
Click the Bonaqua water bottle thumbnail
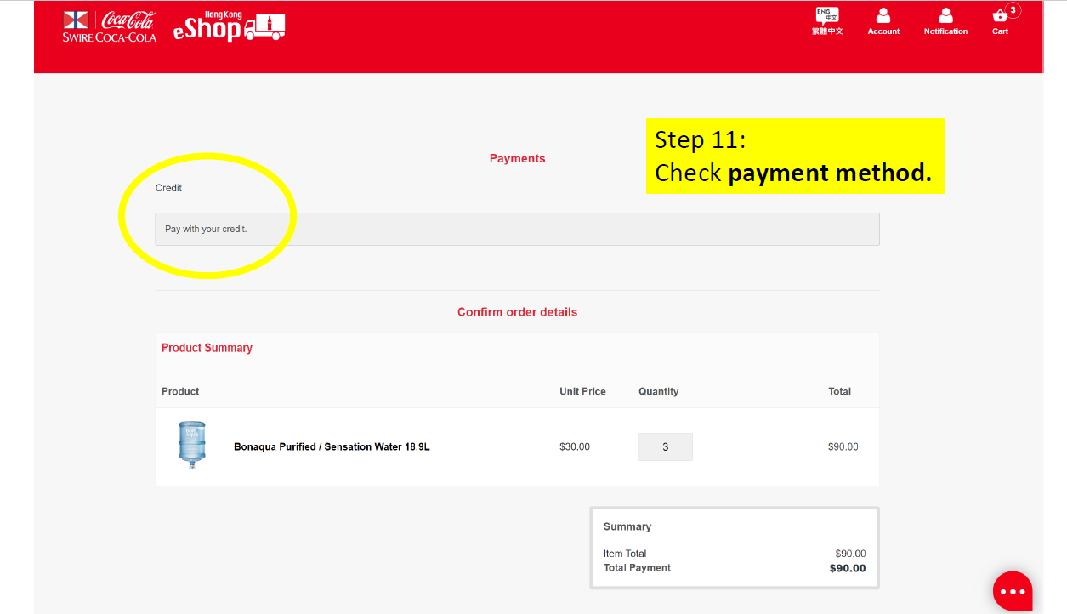click(x=191, y=444)
